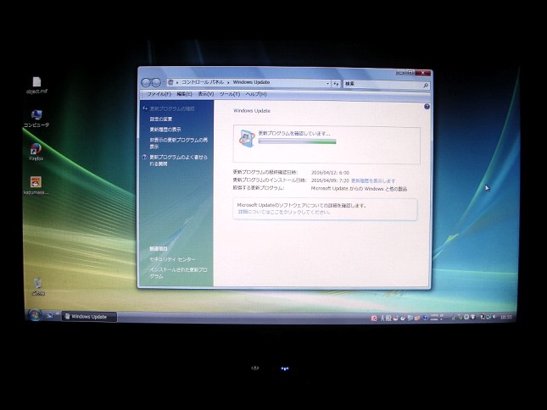The image size is (547, 410).
Task: Launch the Firefox desktop shortcut
Action: pyautogui.click(x=36, y=152)
